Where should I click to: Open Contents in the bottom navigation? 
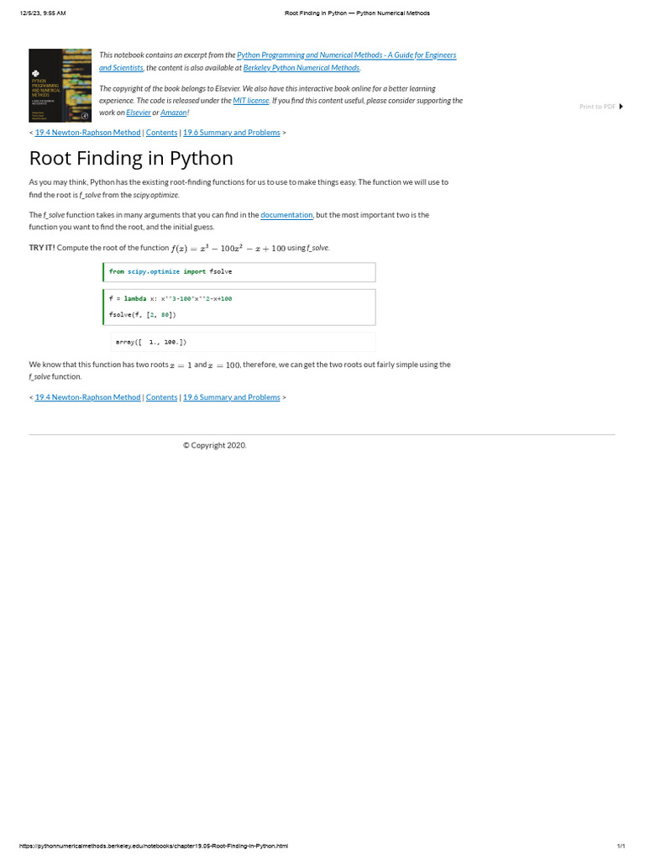tap(161, 397)
